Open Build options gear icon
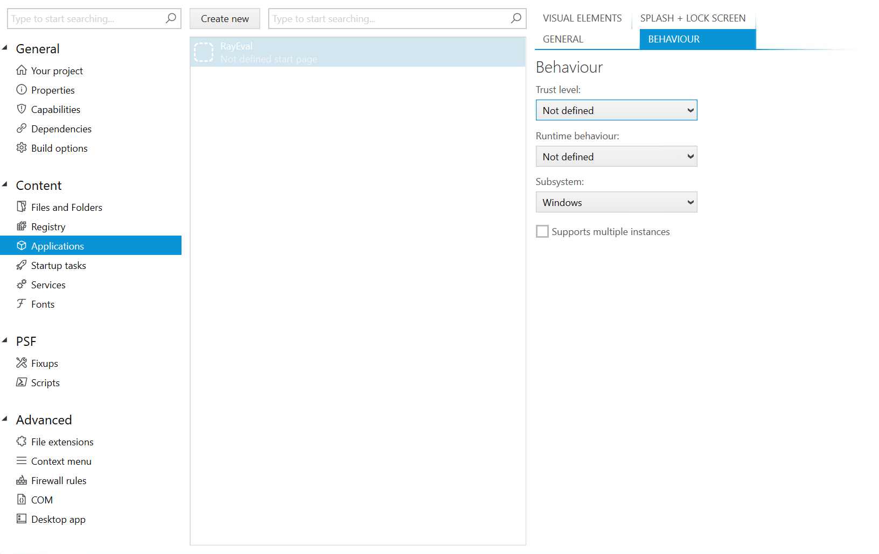Image resolution: width=879 pixels, height=554 pixels. click(x=22, y=148)
